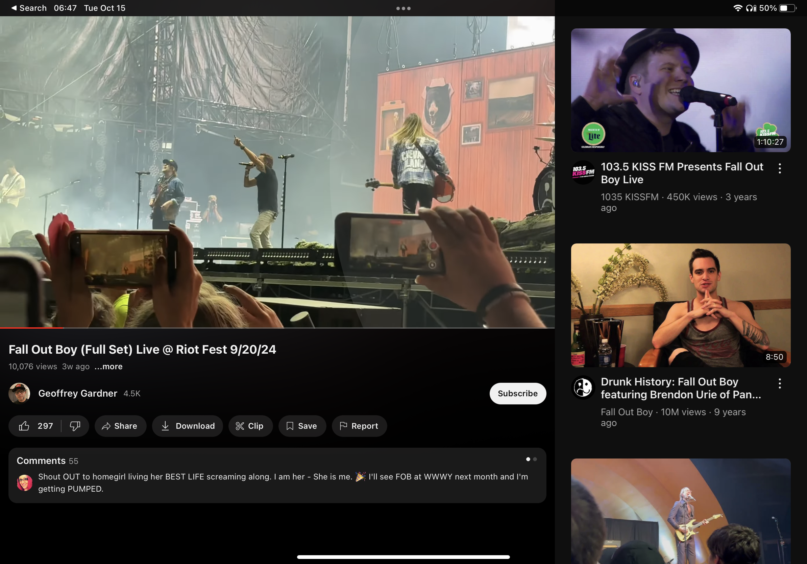807x564 pixels.
Task: Like the video with thumbs up icon
Action: pyautogui.click(x=24, y=426)
